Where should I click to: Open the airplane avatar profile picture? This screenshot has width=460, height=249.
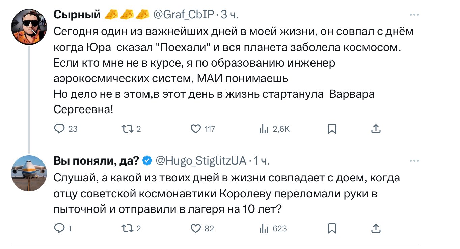point(29,173)
